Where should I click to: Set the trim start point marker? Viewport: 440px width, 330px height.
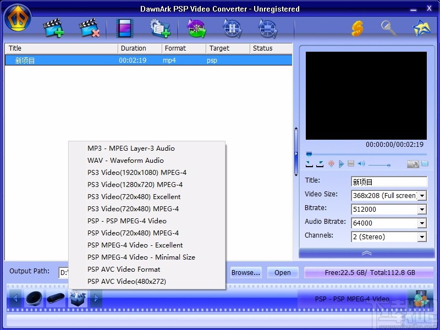click(308, 163)
